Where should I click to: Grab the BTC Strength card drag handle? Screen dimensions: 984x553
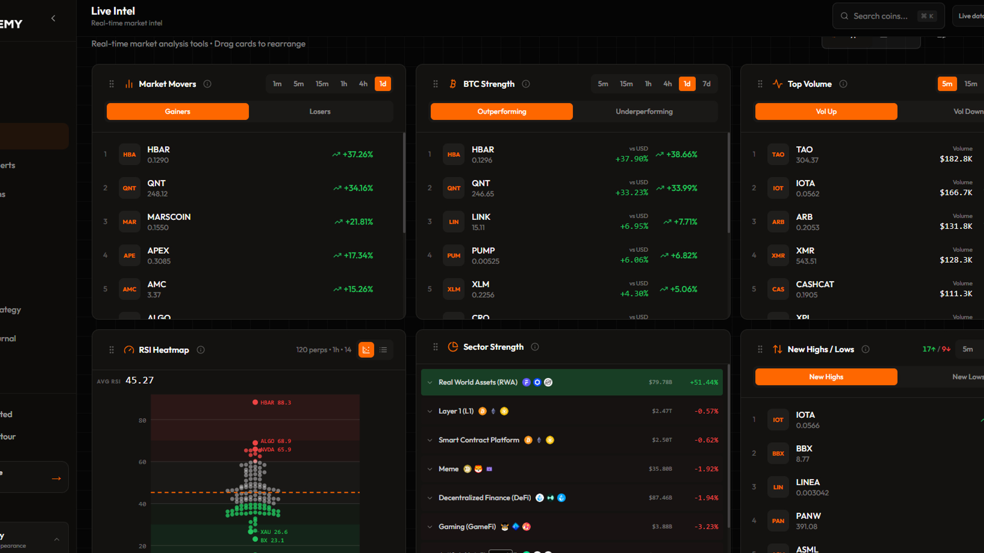[x=435, y=84]
